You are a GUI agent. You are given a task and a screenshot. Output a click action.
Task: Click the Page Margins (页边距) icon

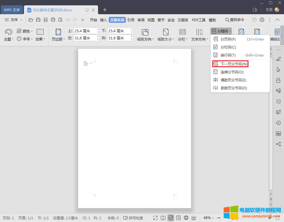point(58,32)
